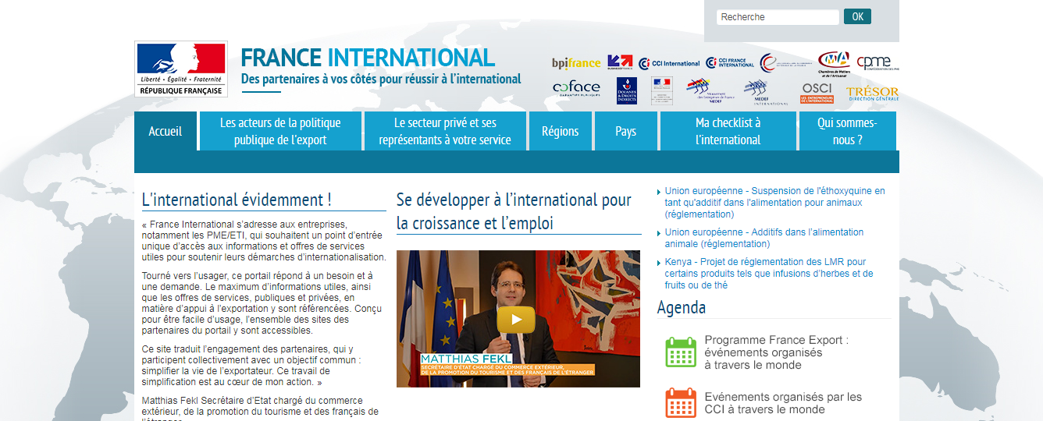Click Se développer à l'international heading
Viewport: 1043px width, 421px height.
click(514, 211)
